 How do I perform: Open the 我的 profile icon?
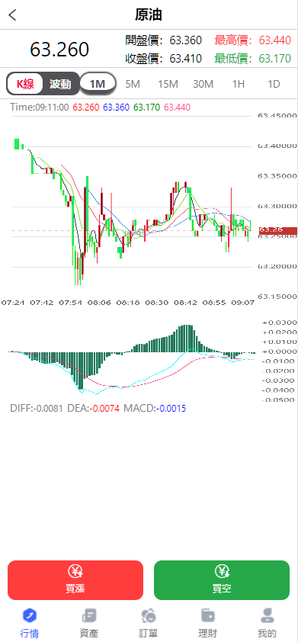268,615
